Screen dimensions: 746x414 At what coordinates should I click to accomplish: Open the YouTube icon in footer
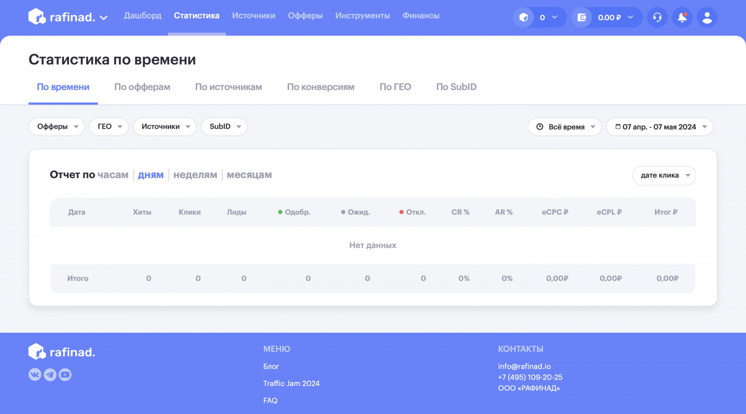[65, 374]
